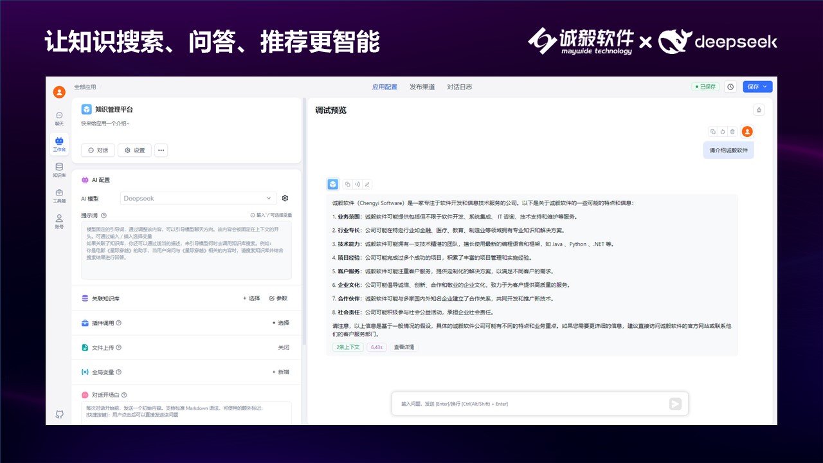The height and width of the screenshot is (463, 823).
Task: Toggle 文件上传 setting showing 关闭
Action: click(x=283, y=347)
